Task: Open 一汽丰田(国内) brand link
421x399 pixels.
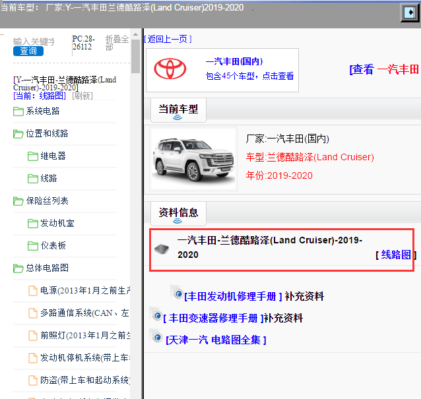Action: (234, 61)
